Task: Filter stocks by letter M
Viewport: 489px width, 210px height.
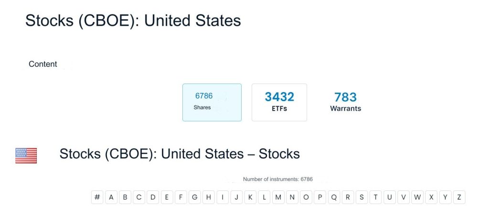Action: point(278,197)
